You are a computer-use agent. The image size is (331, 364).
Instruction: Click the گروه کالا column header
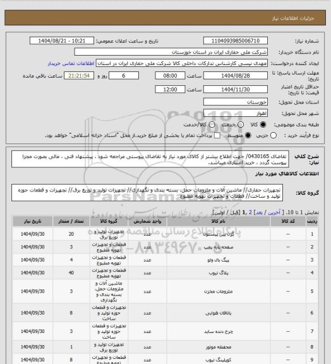pyautogui.click(x=109, y=221)
